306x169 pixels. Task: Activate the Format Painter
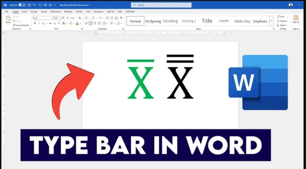[x=21, y=25]
